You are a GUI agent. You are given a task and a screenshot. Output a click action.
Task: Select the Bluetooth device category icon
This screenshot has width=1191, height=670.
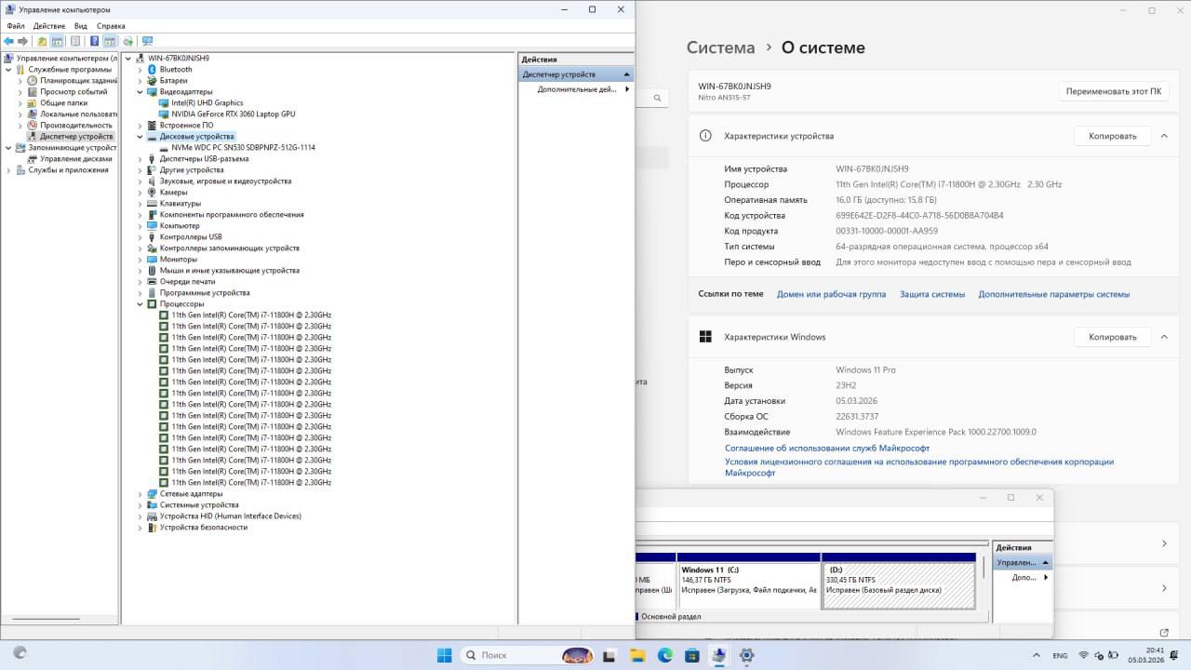[152, 70]
